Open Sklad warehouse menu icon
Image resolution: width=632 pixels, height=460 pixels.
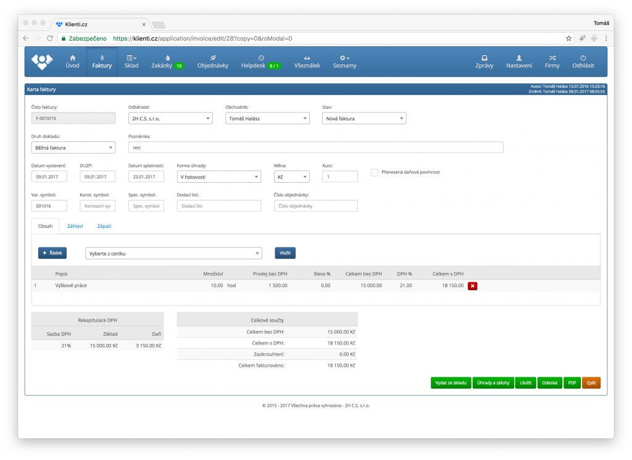(x=131, y=57)
